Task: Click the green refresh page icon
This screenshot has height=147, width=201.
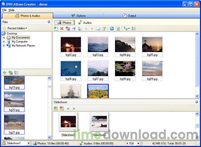Action: pos(118,28)
